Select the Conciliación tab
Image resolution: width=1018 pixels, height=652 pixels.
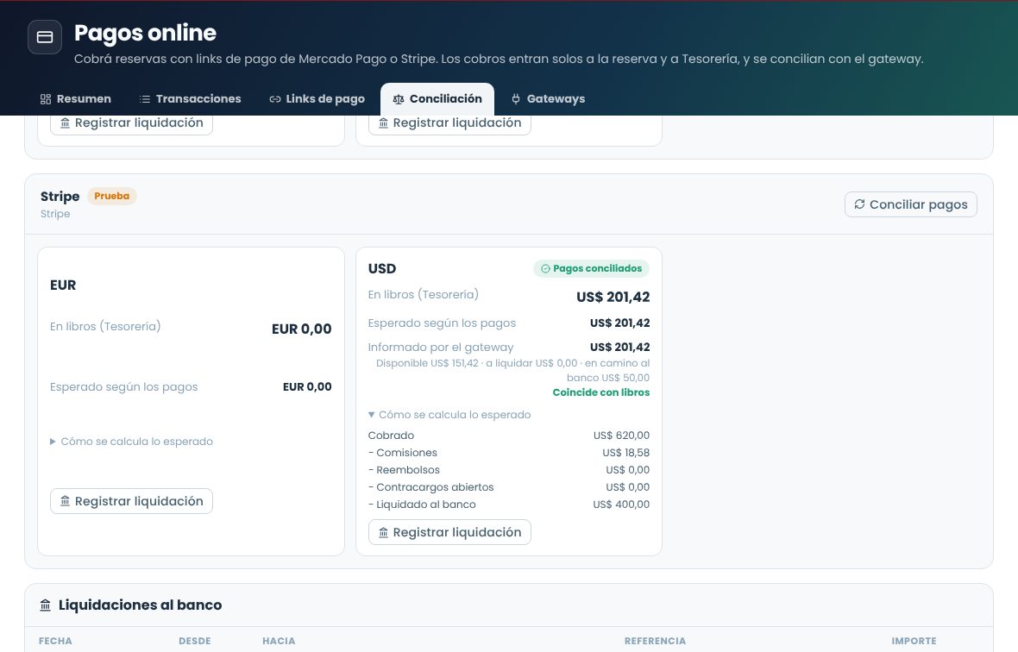(437, 98)
